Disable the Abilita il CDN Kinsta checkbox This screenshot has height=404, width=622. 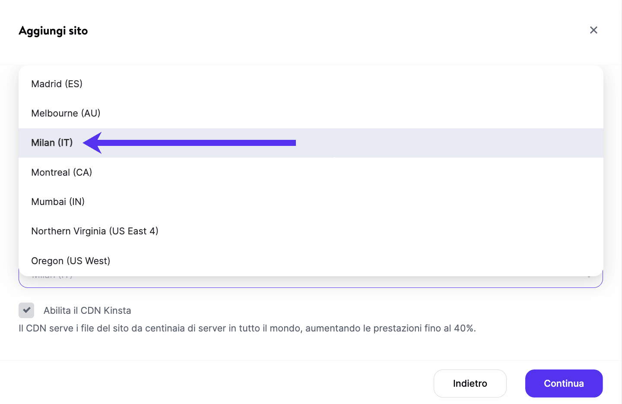[x=26, y=310]
